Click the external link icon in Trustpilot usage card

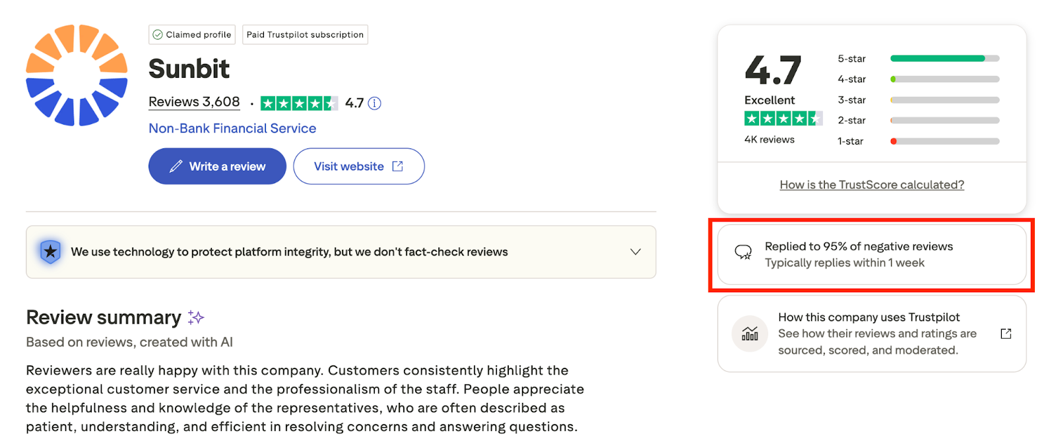(x=1006, y=334)
